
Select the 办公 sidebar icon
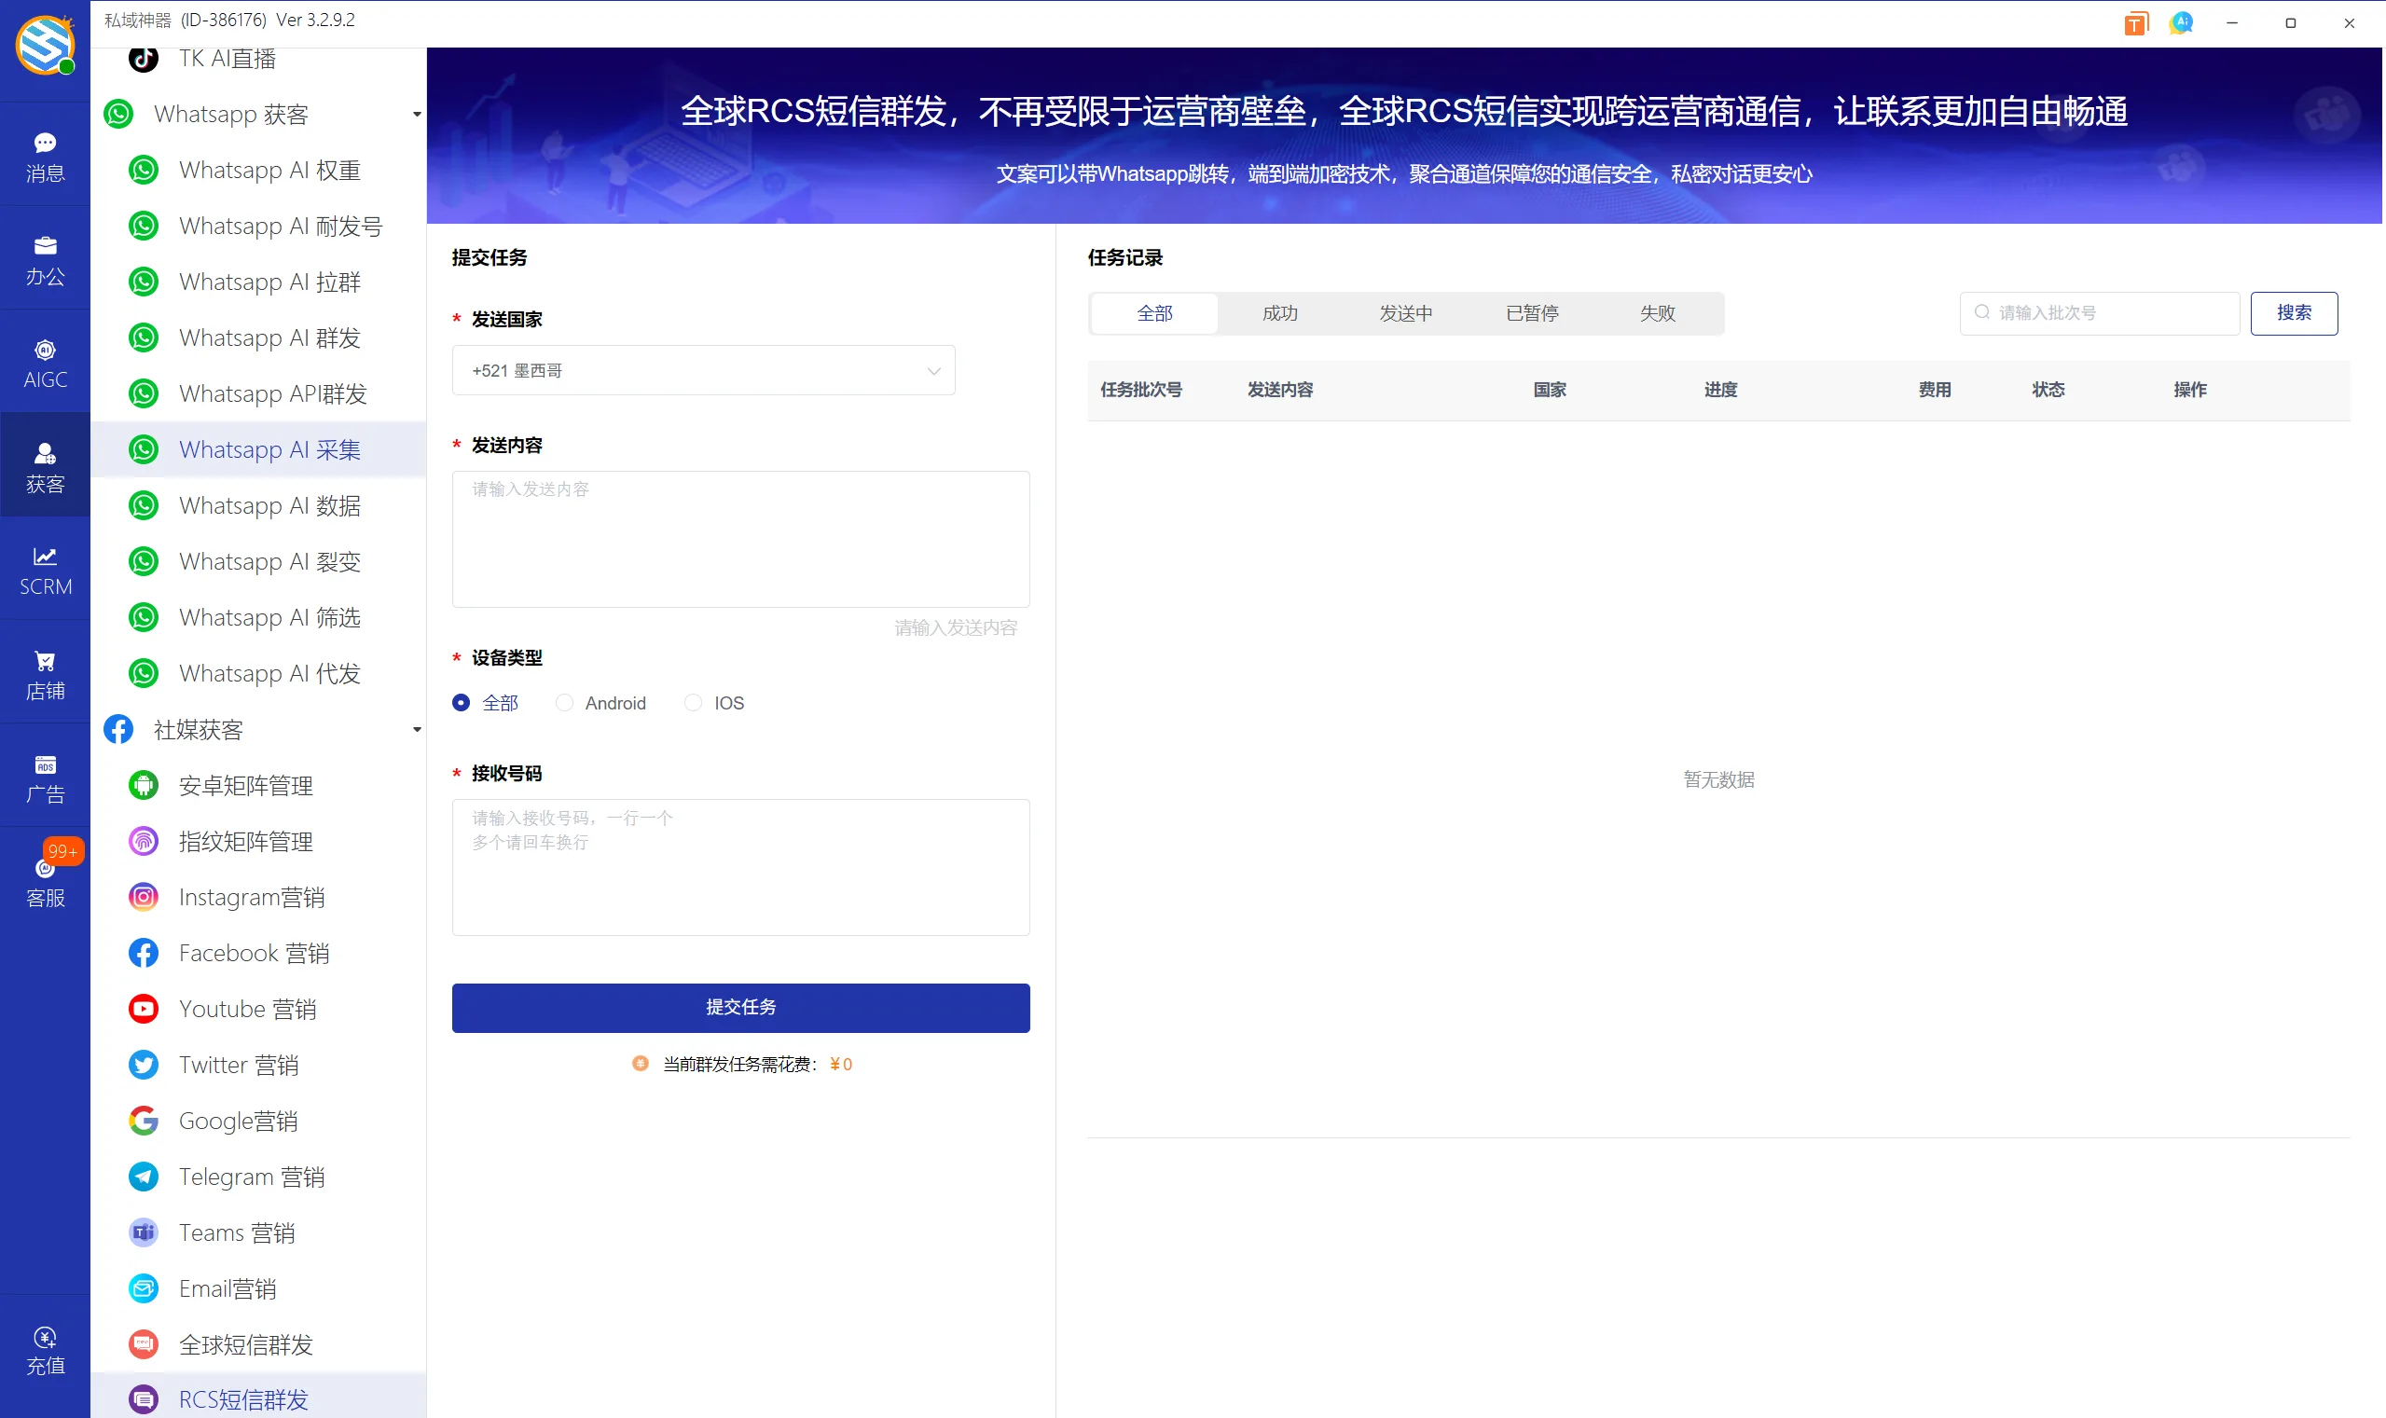pyautogui.click(x=45, y=258)
